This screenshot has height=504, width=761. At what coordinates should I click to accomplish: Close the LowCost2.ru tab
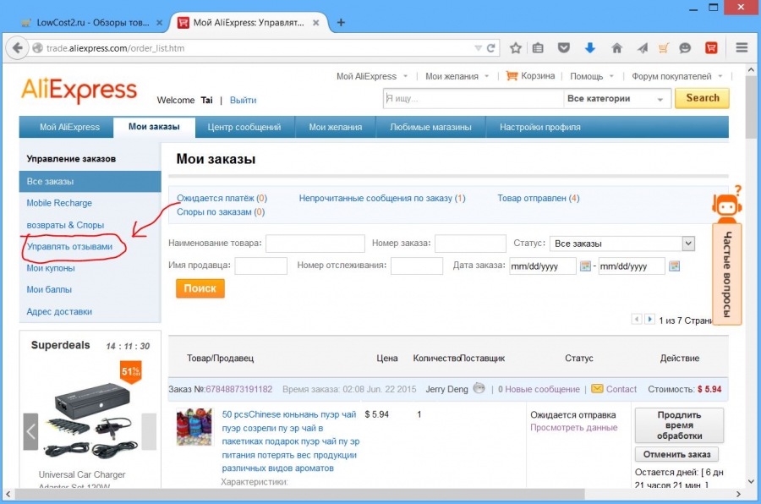[x=159, y=23]
